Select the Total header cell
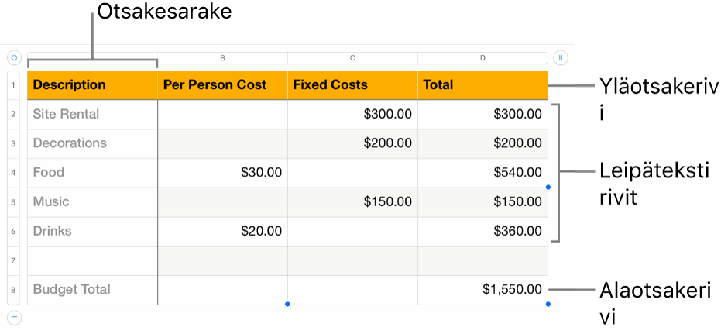This screenshot has width=721, height=334. [482, 85]
